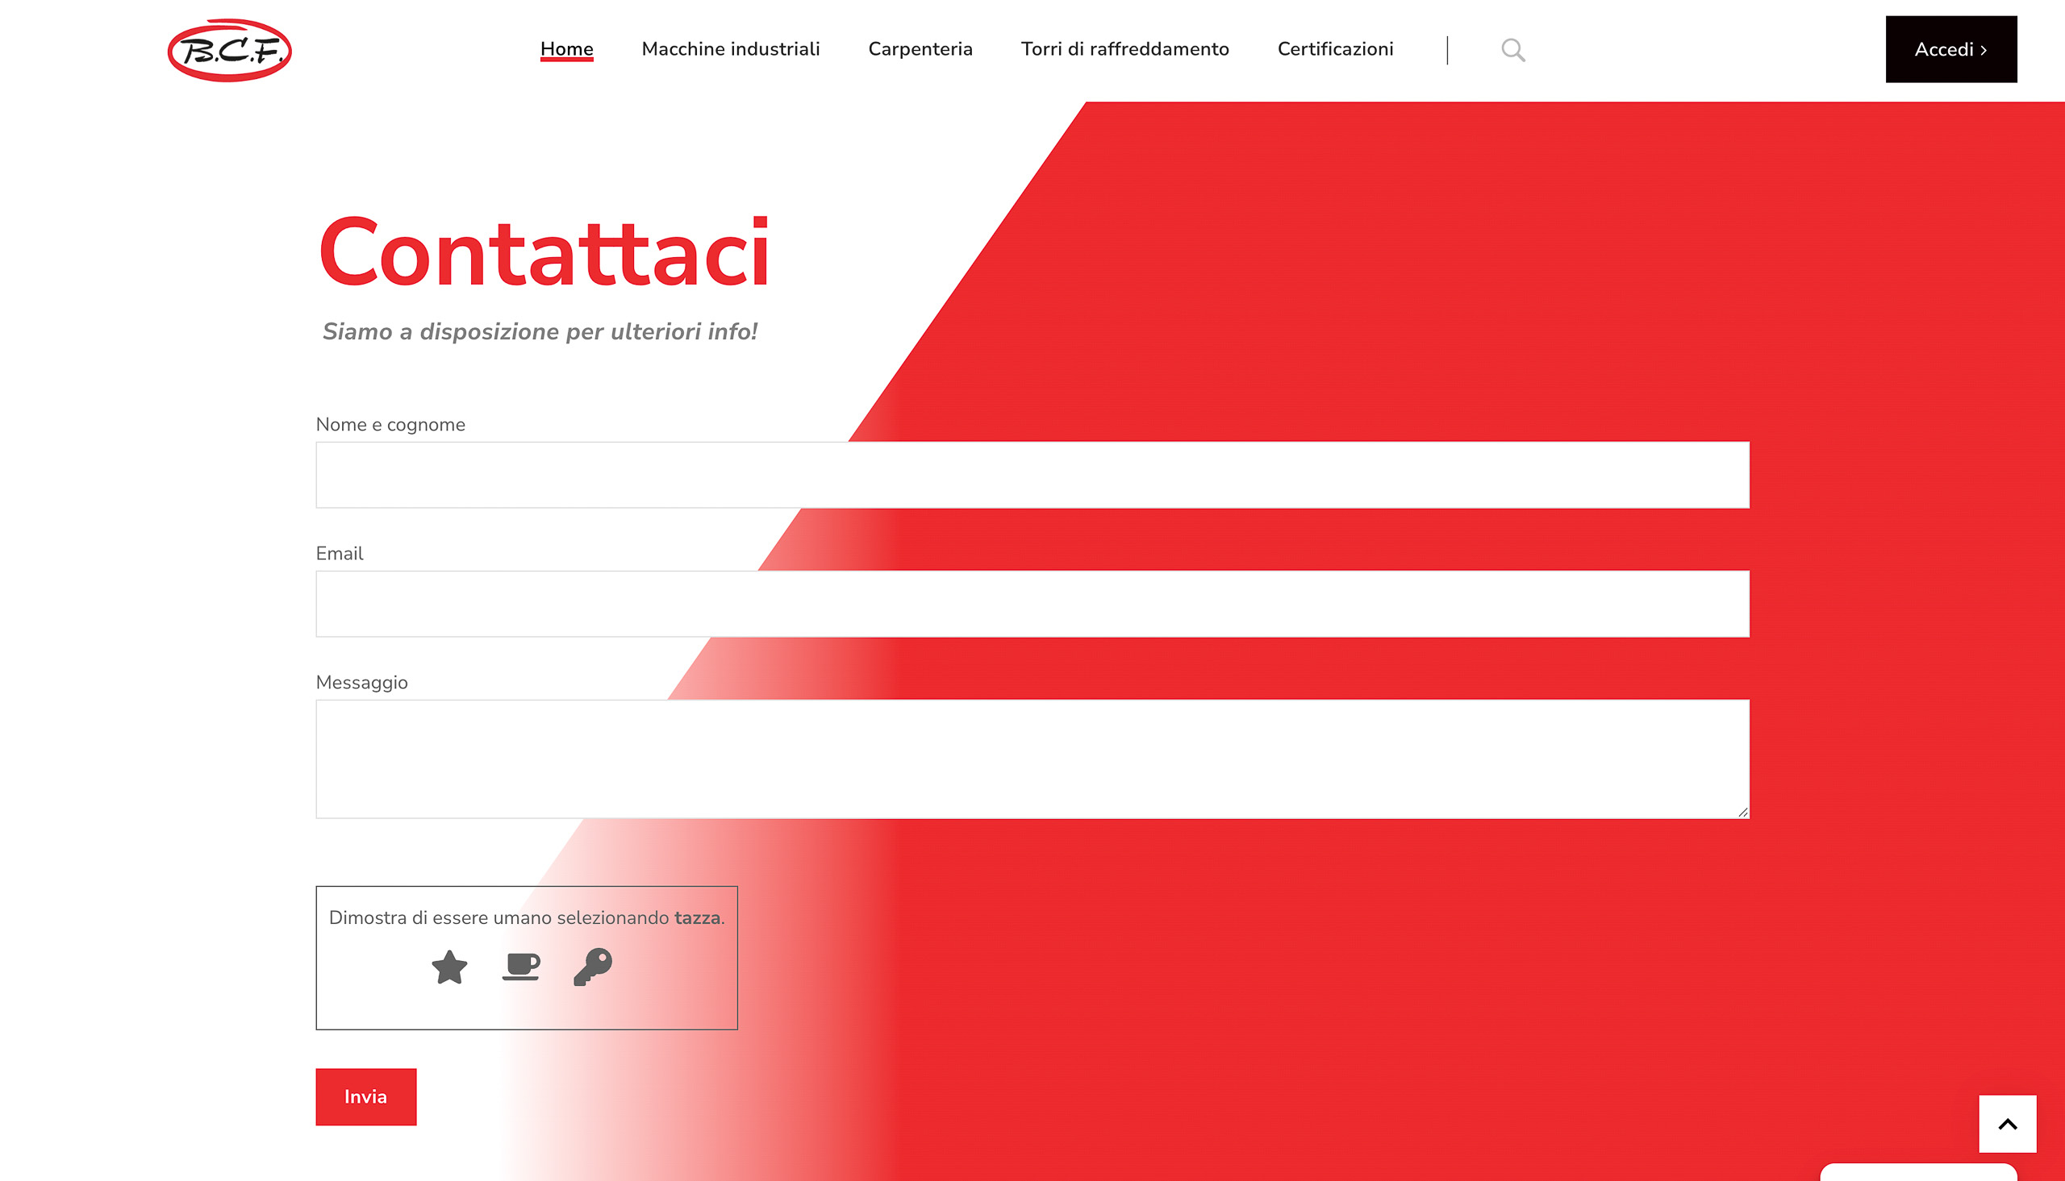Click the Accedi login button
The height and width of the screenshot is (1181, 2065).
pos(1950,49)
